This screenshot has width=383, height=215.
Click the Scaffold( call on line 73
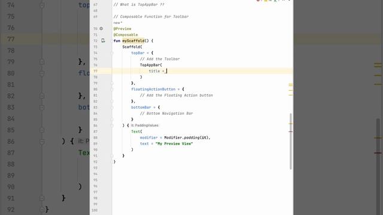pyautogui.click(x=132, y=47)
